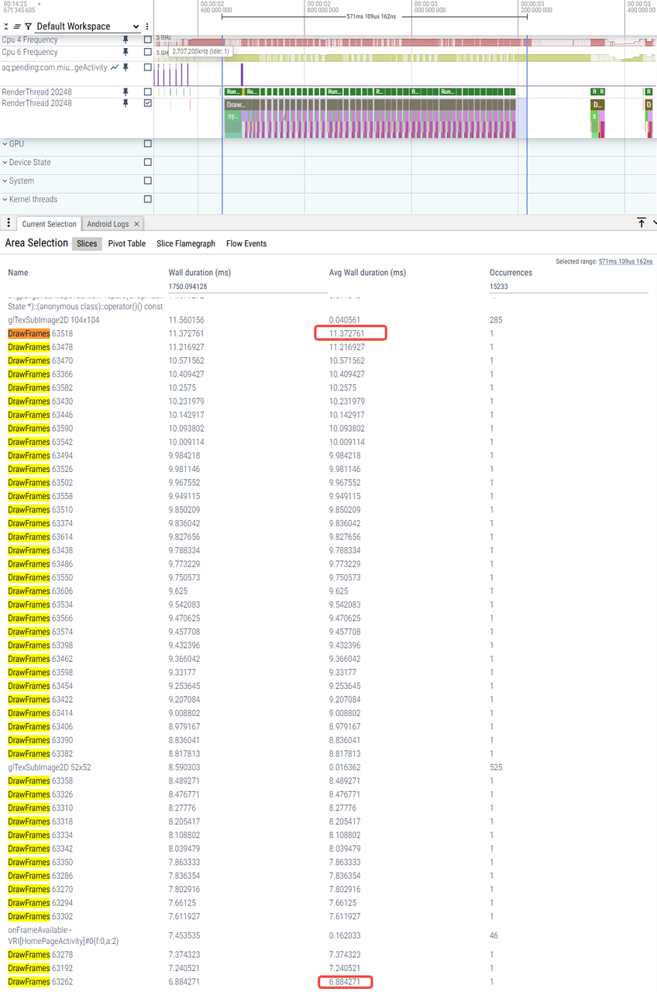
Task: Click the filter tracks funnel icon
Action: (x=28, y=26)
